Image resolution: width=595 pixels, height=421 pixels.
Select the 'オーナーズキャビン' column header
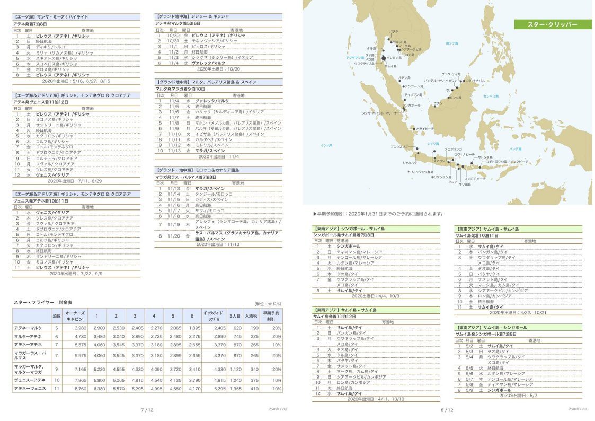click(75, 316)
